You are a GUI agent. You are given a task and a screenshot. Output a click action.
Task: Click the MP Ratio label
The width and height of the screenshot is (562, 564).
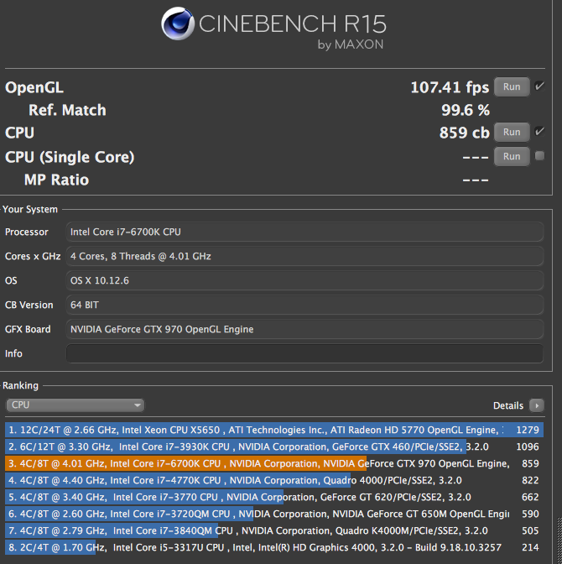tap(56, 180)
